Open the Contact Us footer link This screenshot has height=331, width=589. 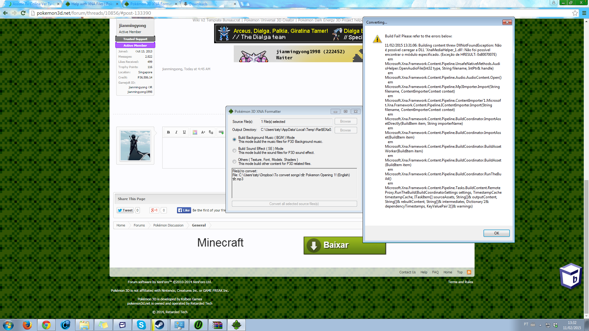click(407, 272)
